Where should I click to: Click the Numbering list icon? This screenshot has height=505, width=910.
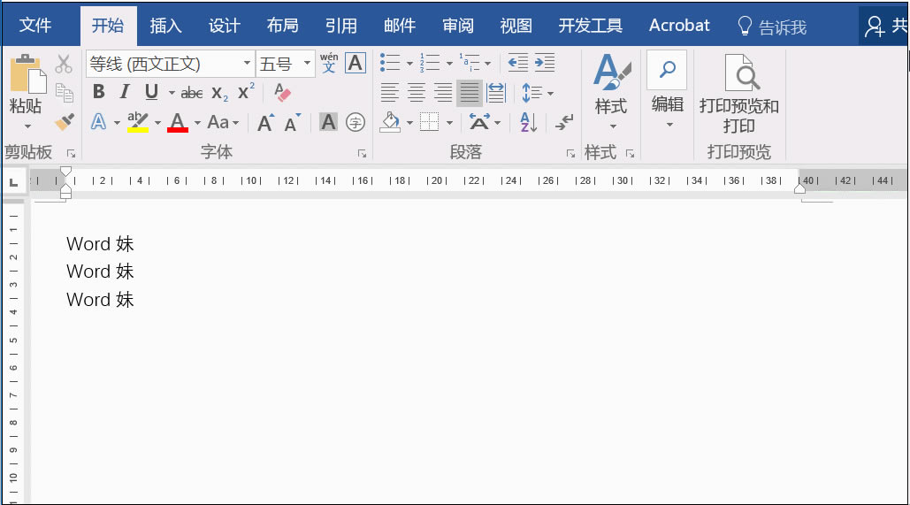point(430,62)
